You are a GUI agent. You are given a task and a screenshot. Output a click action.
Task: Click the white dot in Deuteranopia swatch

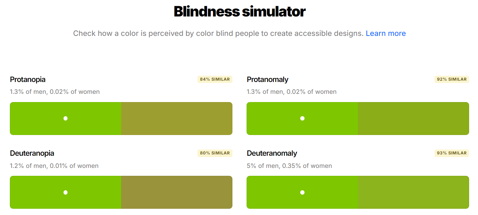click(x=66, y=192)
